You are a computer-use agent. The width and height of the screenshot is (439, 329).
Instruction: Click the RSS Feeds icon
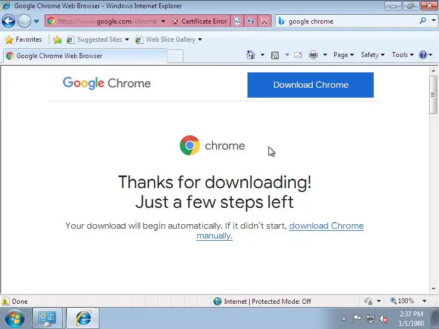point(275,55)
